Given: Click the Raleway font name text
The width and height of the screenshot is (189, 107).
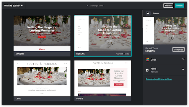Looking at the screenshot, I should (154, 72).
